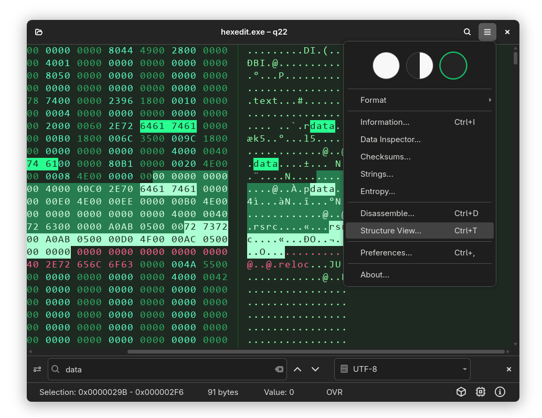Click hex bytes '8044' in first row

[121, 50]
